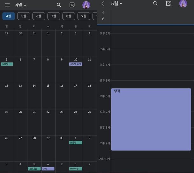The image size is (194, 173).
Task: Switch to the 8월 month chip
Action: coord(69,16)
